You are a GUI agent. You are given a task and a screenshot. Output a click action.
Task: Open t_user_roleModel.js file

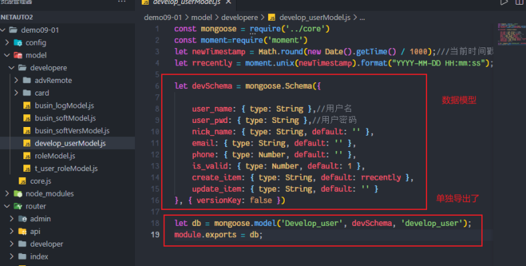[66, 168]
